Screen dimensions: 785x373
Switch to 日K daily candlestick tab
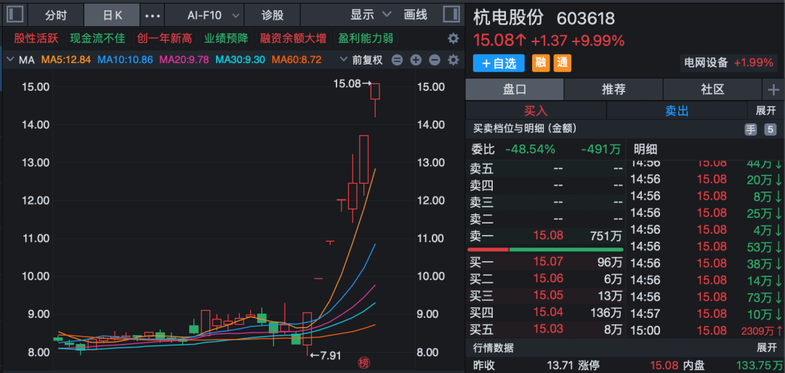[x=112, y=15]
